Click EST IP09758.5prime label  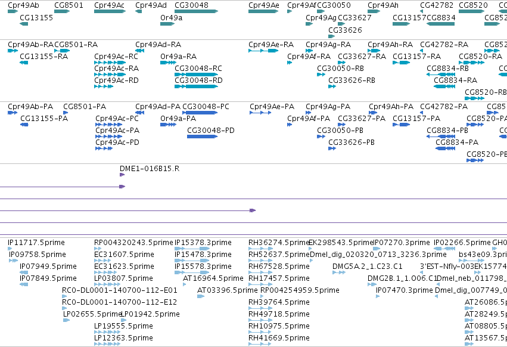38,255
